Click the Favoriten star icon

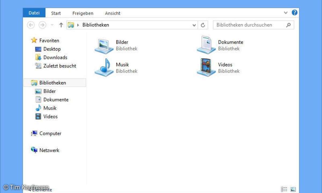pyautogui.click(x=34, y=40)
